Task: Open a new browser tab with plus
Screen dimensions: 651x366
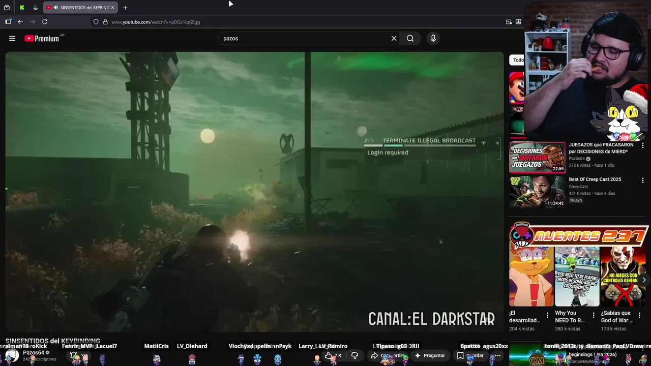Action: pos(125,8)
